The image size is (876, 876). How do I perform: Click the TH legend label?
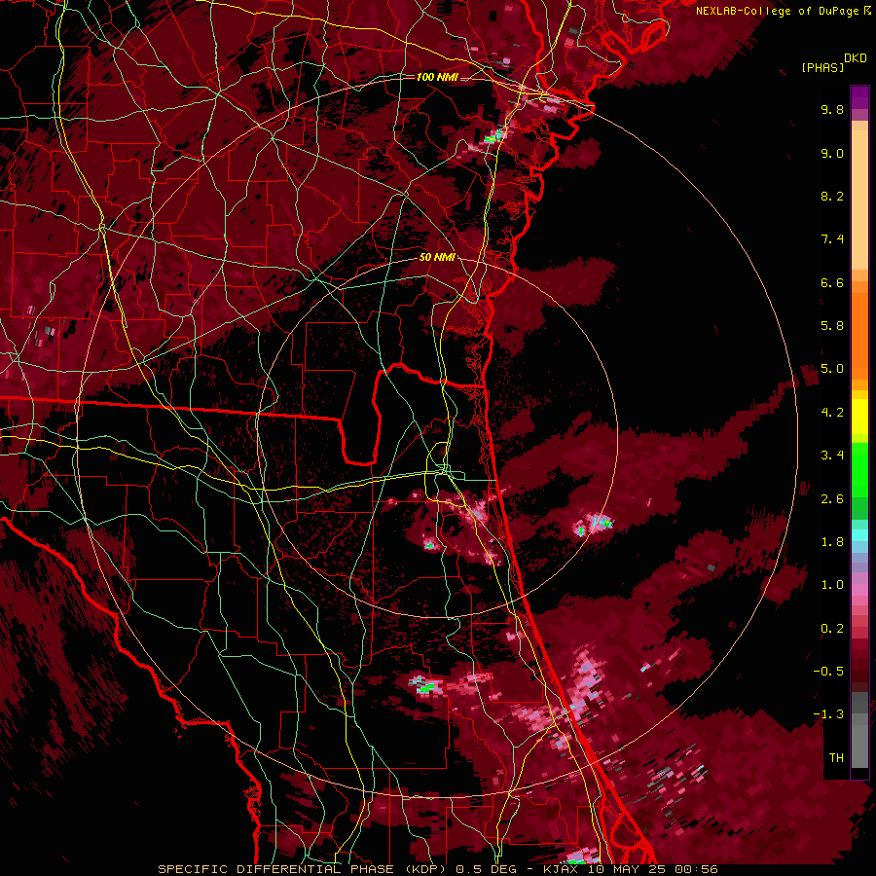pyautogui.click(x=836, y=758)
